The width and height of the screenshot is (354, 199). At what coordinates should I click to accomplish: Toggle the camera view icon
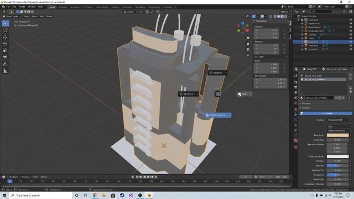[248, 49]
